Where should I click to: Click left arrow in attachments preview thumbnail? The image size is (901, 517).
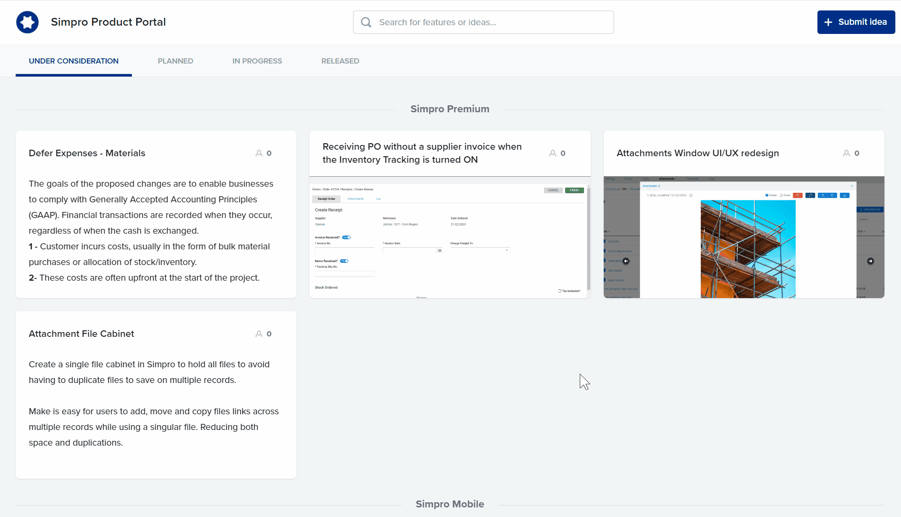coord(626,261)
